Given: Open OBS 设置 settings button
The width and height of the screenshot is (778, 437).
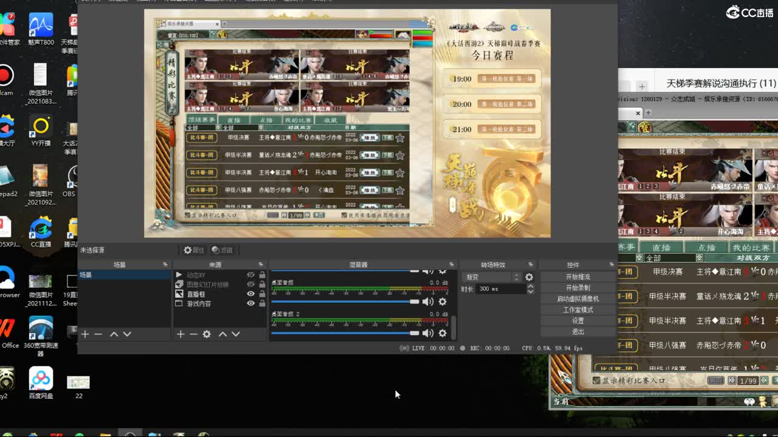Looking at the screenshot, I should pos(577,320).
